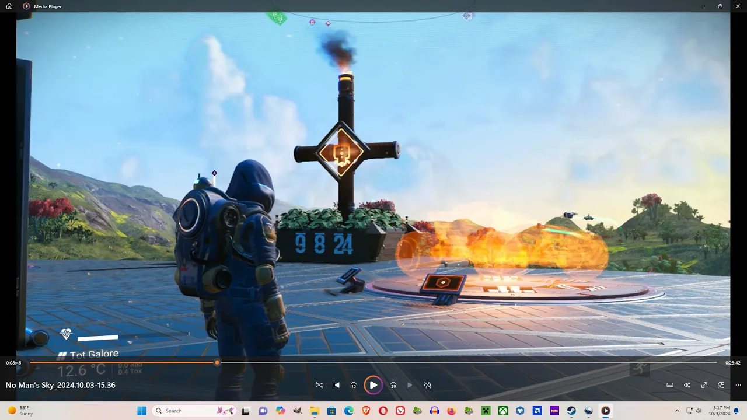This screenshot has height=420, width=747.
Task: Switch to mini player view
Action: [x=721, y=385]
